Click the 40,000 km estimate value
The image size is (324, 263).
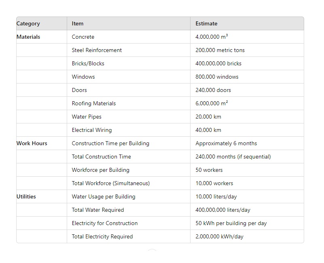pos(208,130)
